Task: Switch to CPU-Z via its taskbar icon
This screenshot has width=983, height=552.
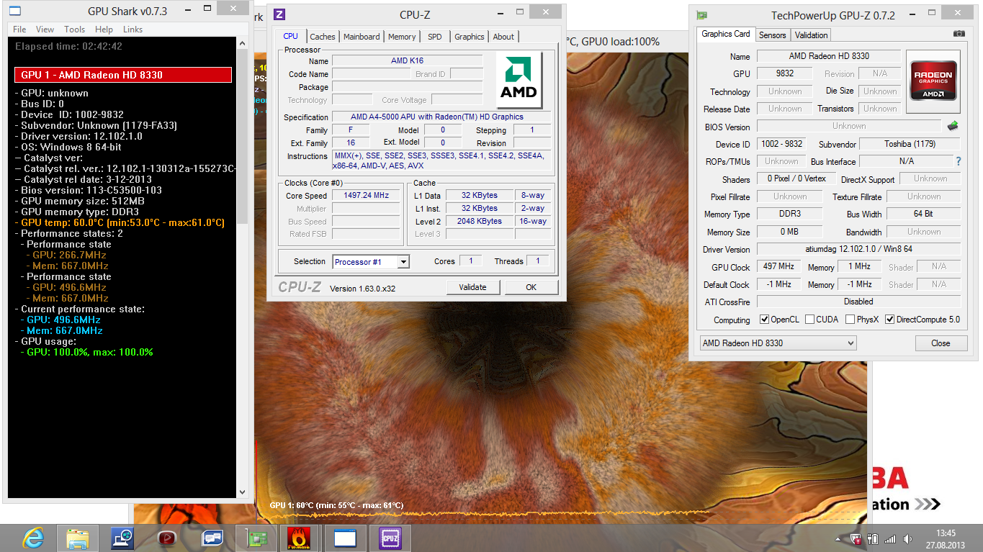Action: pyautogui.click(x=390, y=538)
